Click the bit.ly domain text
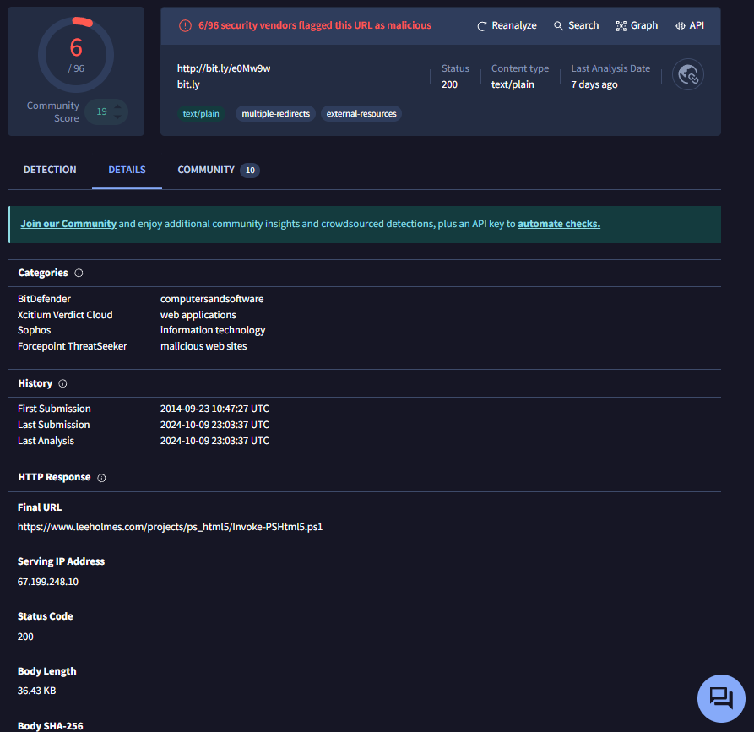The width and height of the screenshot is (754, 732). point(188,84)
